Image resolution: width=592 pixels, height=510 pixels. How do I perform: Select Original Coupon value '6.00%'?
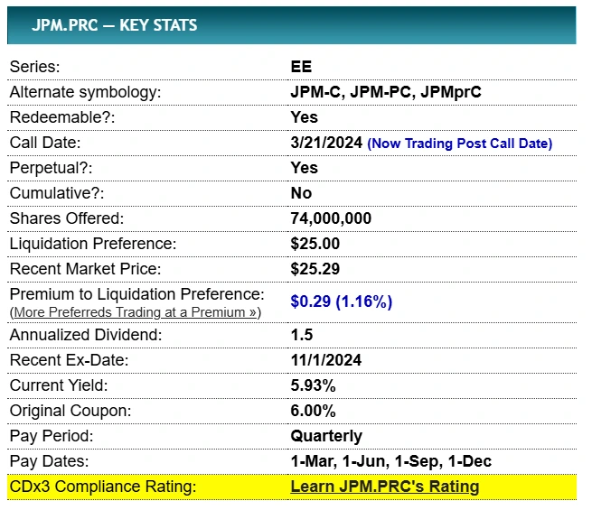point(313,411)
